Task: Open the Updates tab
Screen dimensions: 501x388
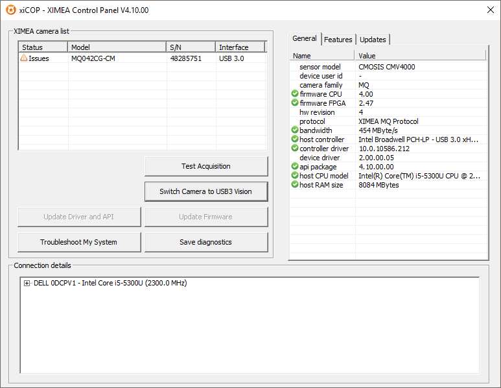Action: (373, 40)
